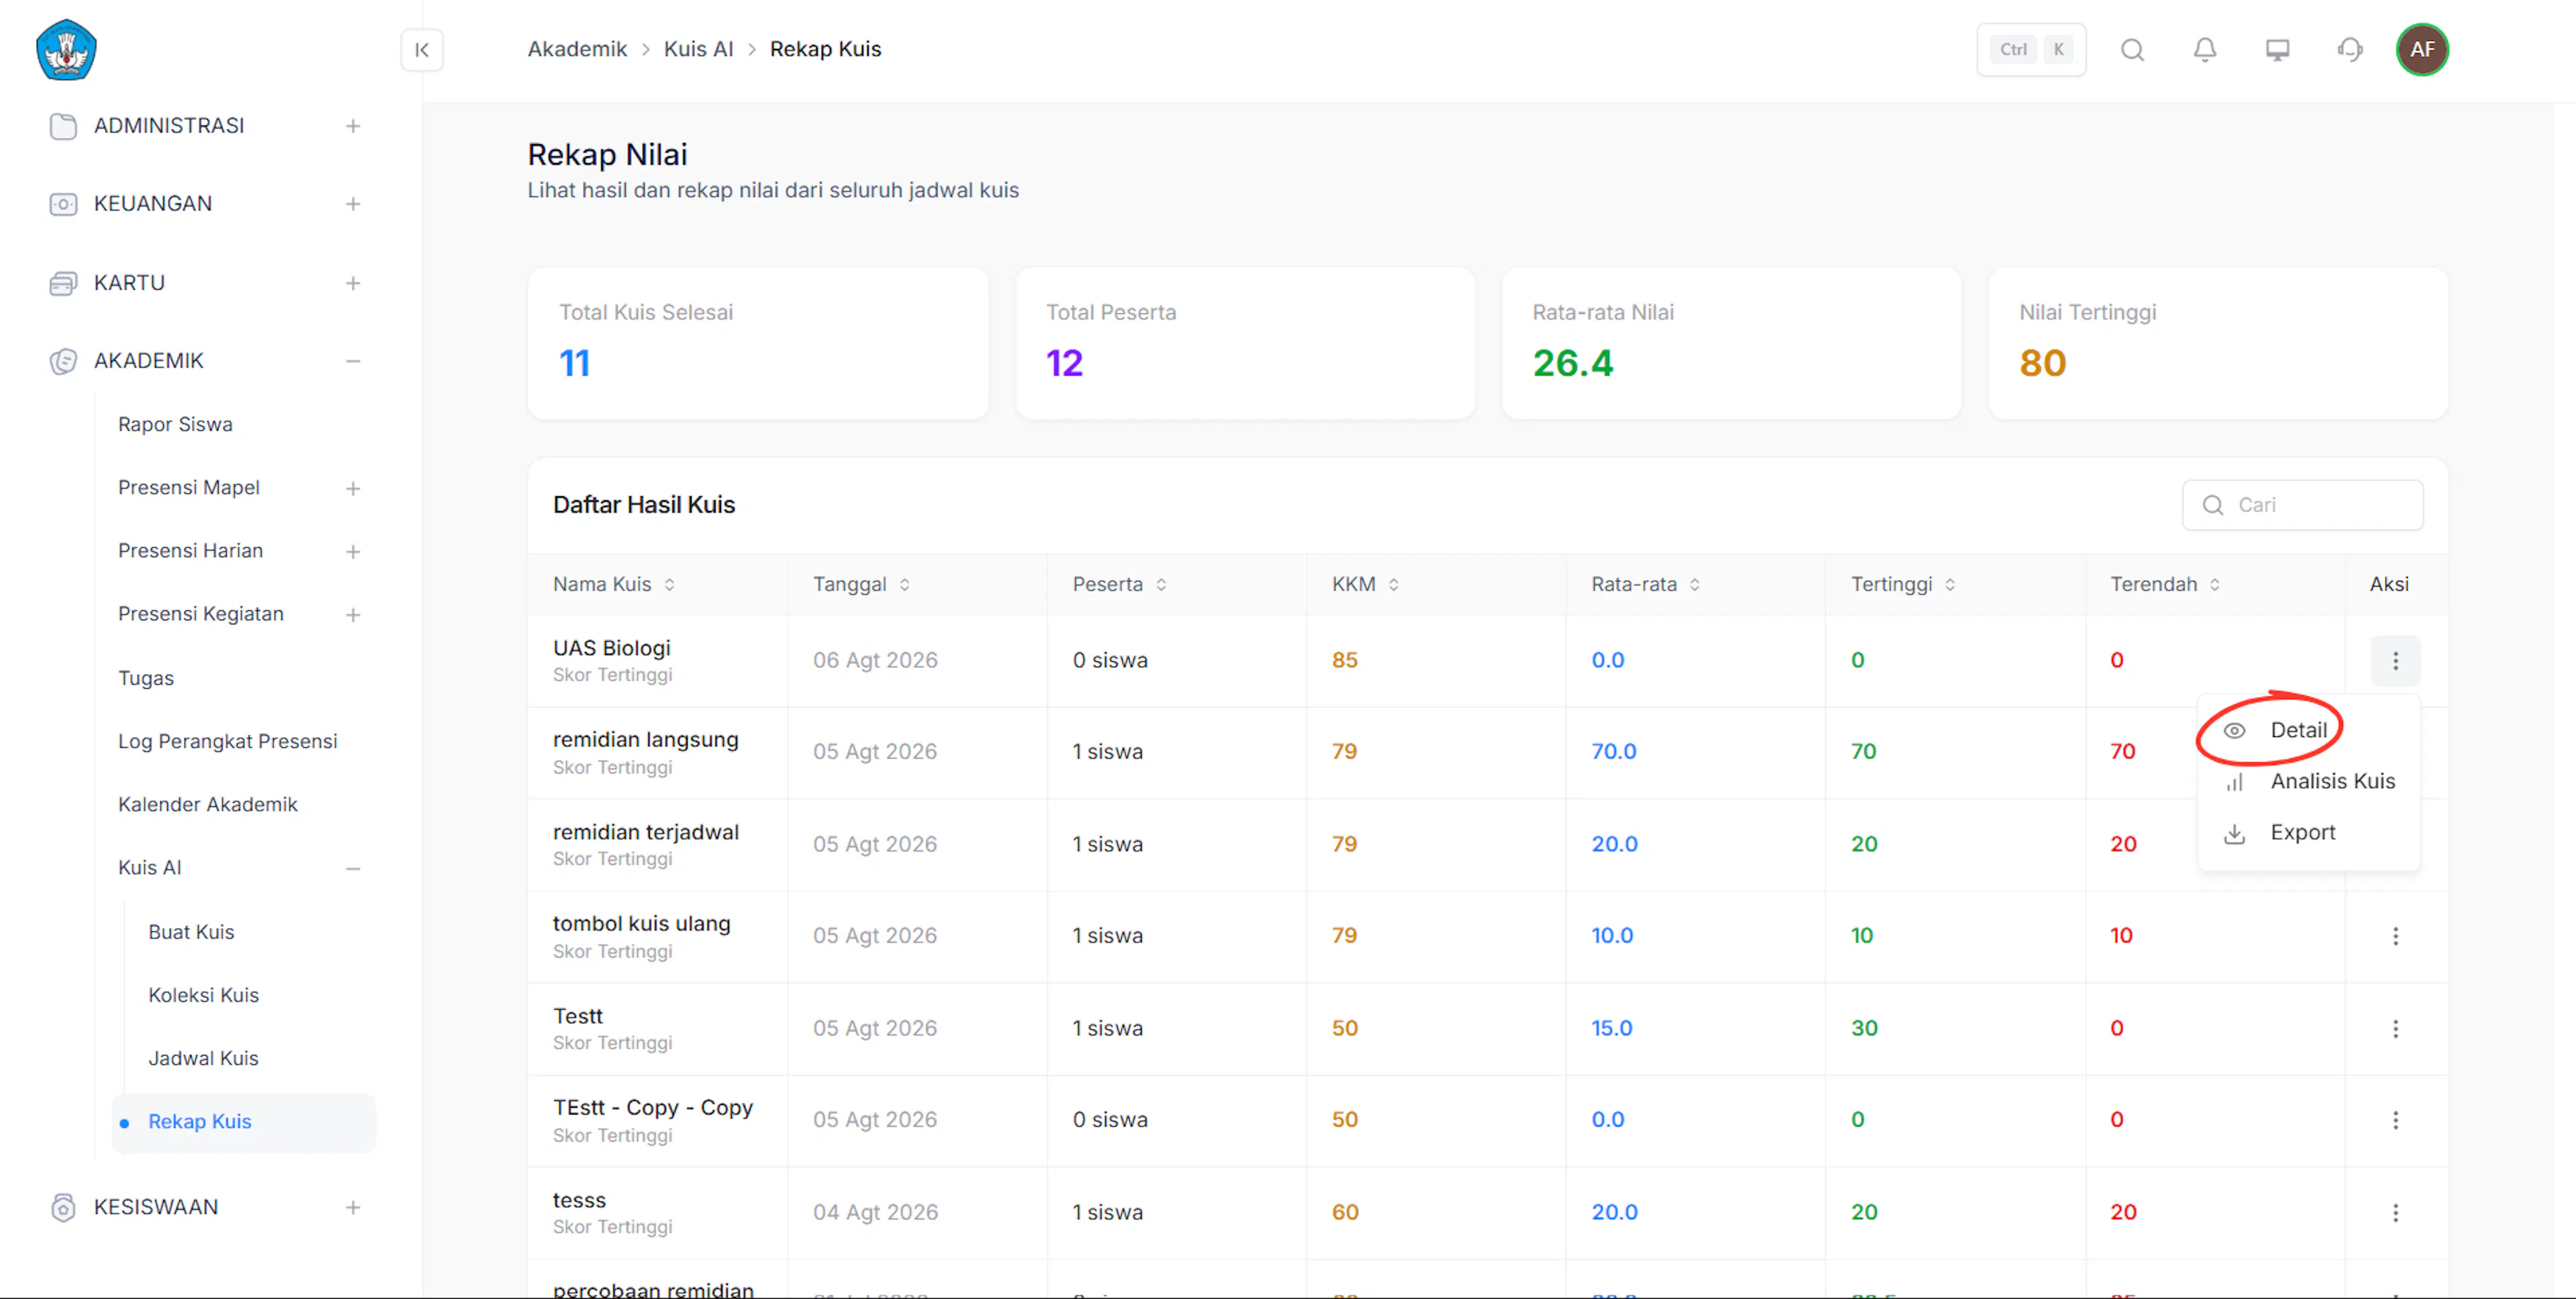Collapse the sidebar with the arrow icon

[422, 50]
